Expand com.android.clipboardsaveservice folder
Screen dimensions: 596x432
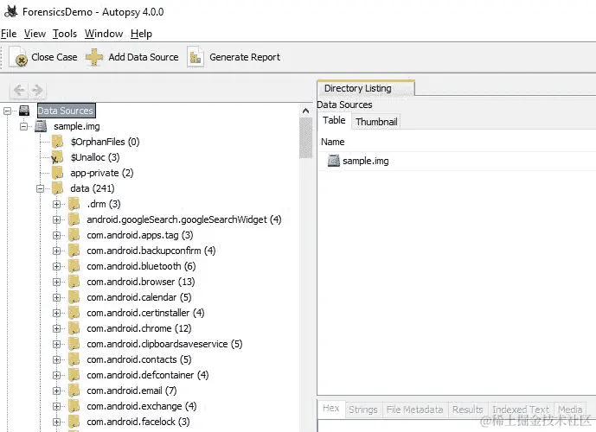tap(56, 345)
